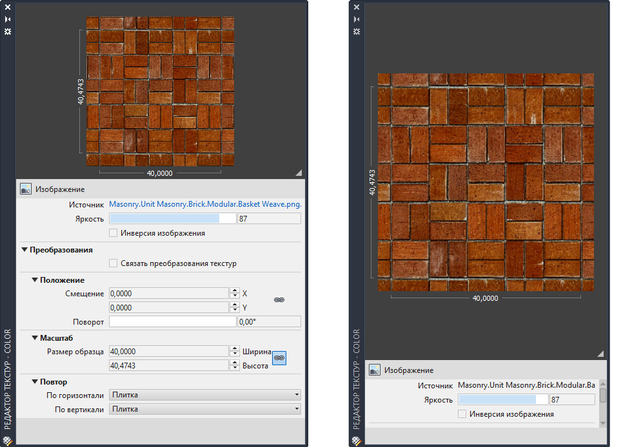Image resolution: width=632 pixels, height=447 pixels.
Task: Click width label 40,0000 under left preview
Action: point(160,173)
